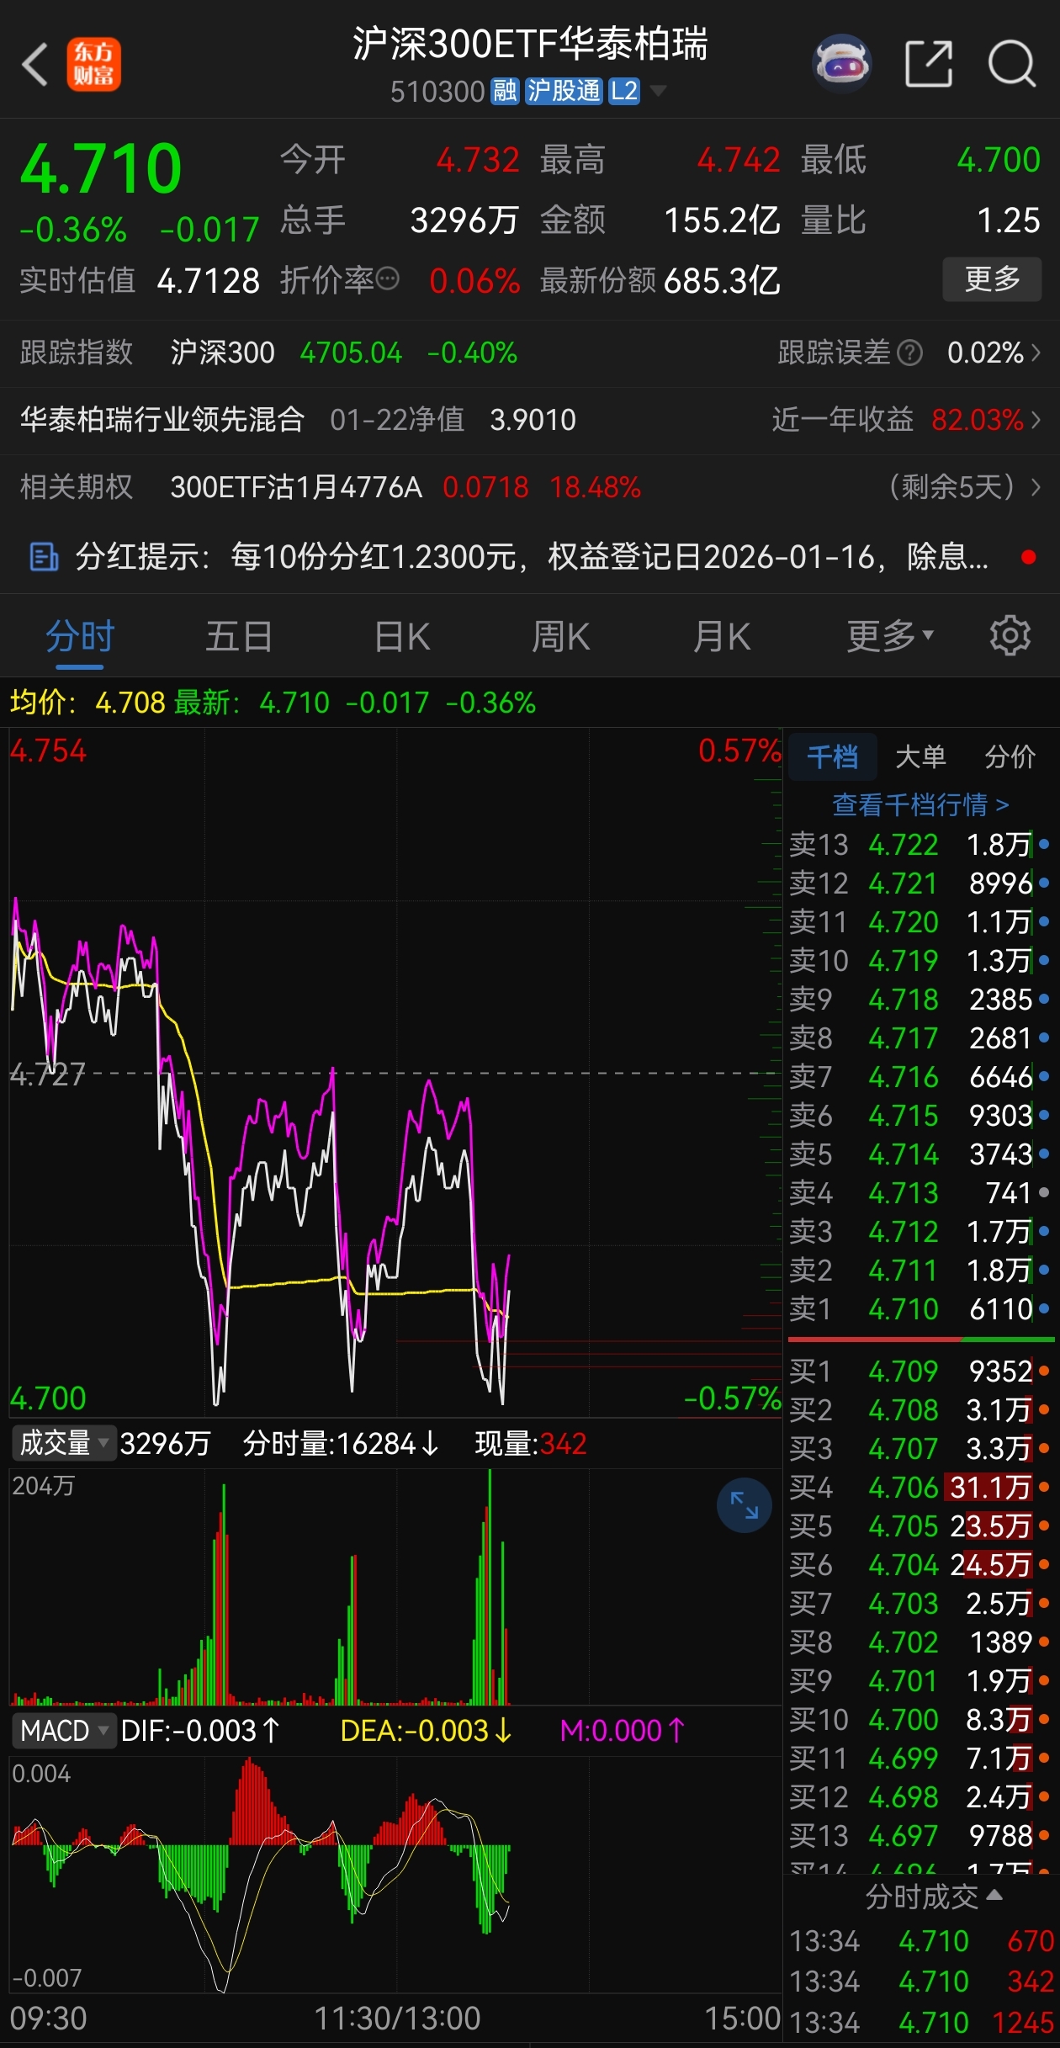Tap the 沪股通 badge

pyautogui.click(x=563, y=91)
